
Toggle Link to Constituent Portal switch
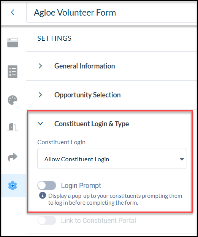pos(47,220)
